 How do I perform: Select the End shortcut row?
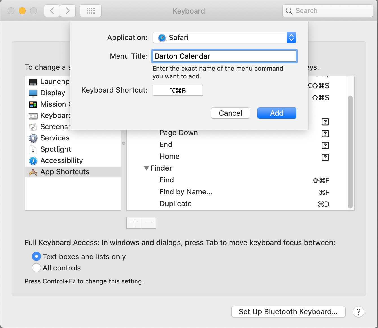click(x=236, y=145)
